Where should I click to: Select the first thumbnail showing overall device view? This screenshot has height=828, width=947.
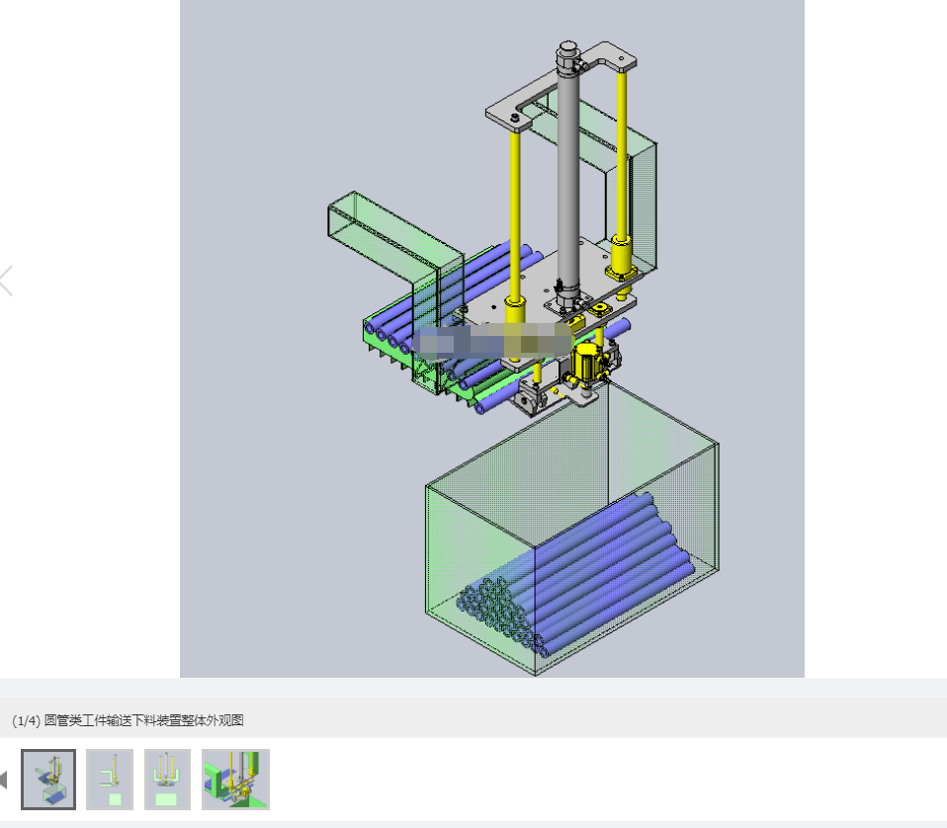point(48,780)
